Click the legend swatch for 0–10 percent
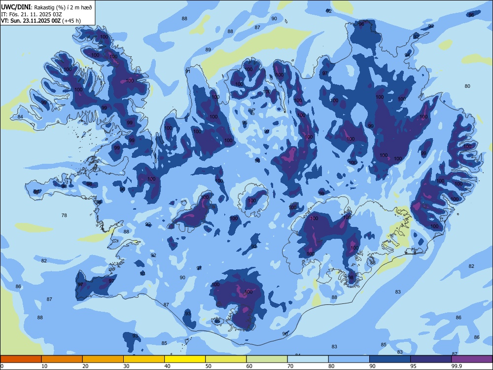The width and height of the screenshot is (493, 370). tap(21, 359)
